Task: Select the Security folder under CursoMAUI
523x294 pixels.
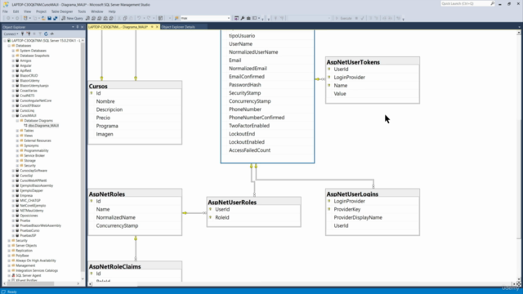Action: [x=29, y=166]
